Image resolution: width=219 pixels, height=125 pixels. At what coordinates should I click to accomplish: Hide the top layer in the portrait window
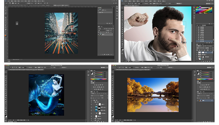pos(197,52)
